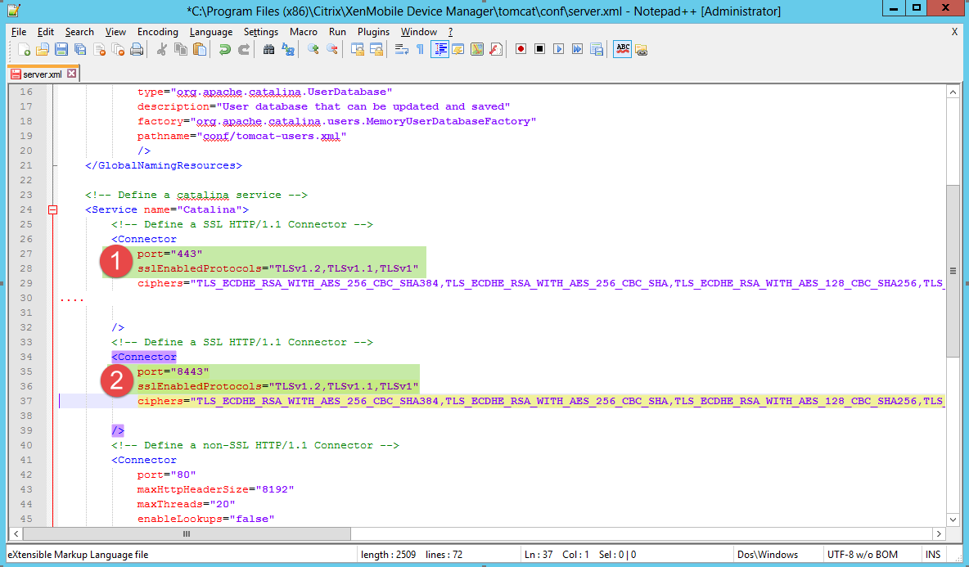
Task: Start macro recording with the red dot
Action: 521,49
